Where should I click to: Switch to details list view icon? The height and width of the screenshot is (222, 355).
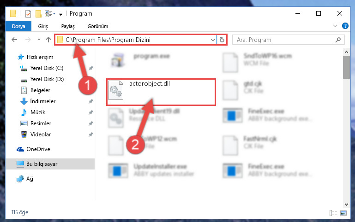333,213
